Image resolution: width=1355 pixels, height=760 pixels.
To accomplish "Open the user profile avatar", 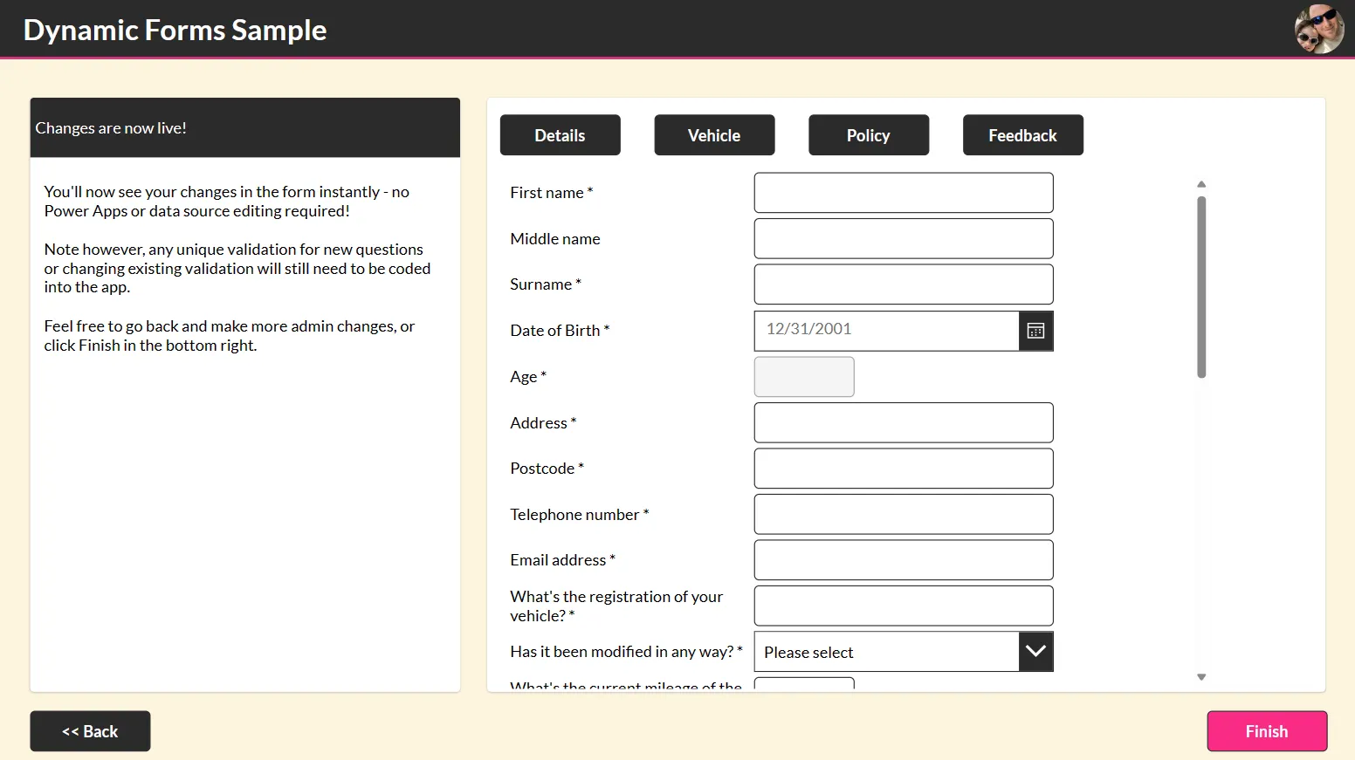I will click(x=1319, y=29).
